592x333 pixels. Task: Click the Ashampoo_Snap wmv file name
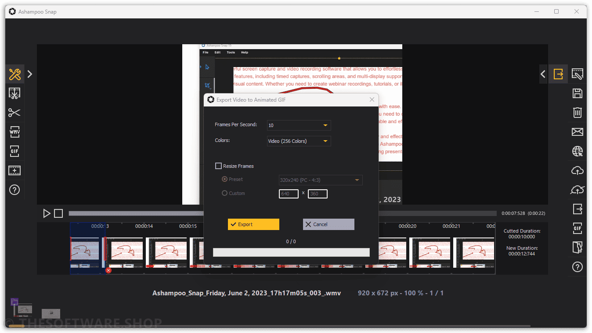click(246, 293)
